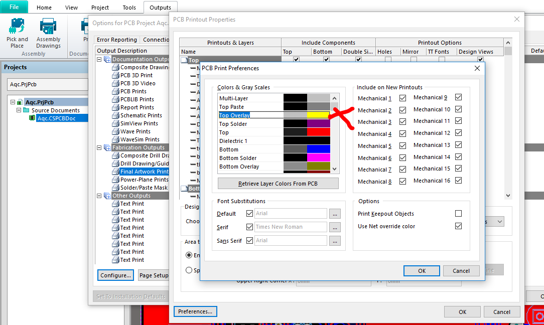Screen dimensions: 544x325
Task: Open the File menu
Action: pos(14,7)
